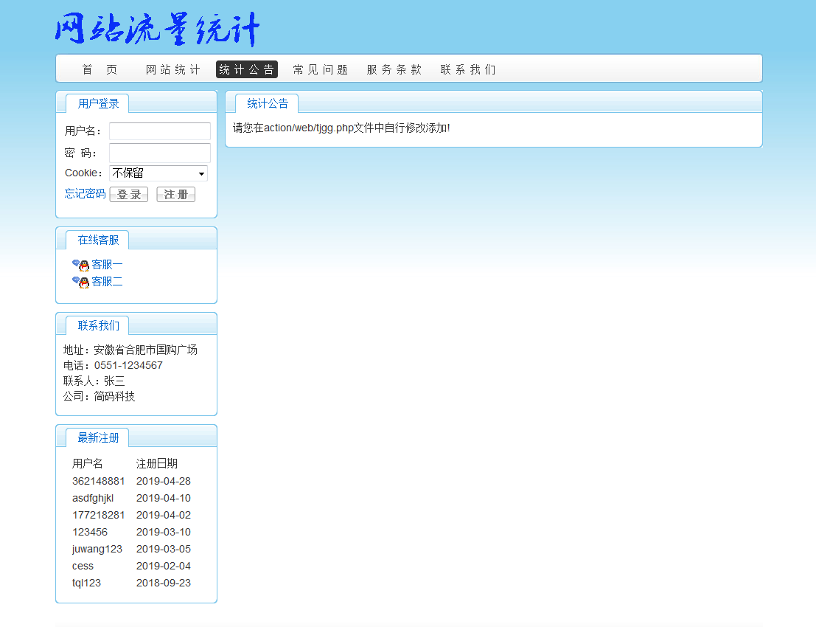
Task: Click into the 密码 input field
Action: pos(160,153)
